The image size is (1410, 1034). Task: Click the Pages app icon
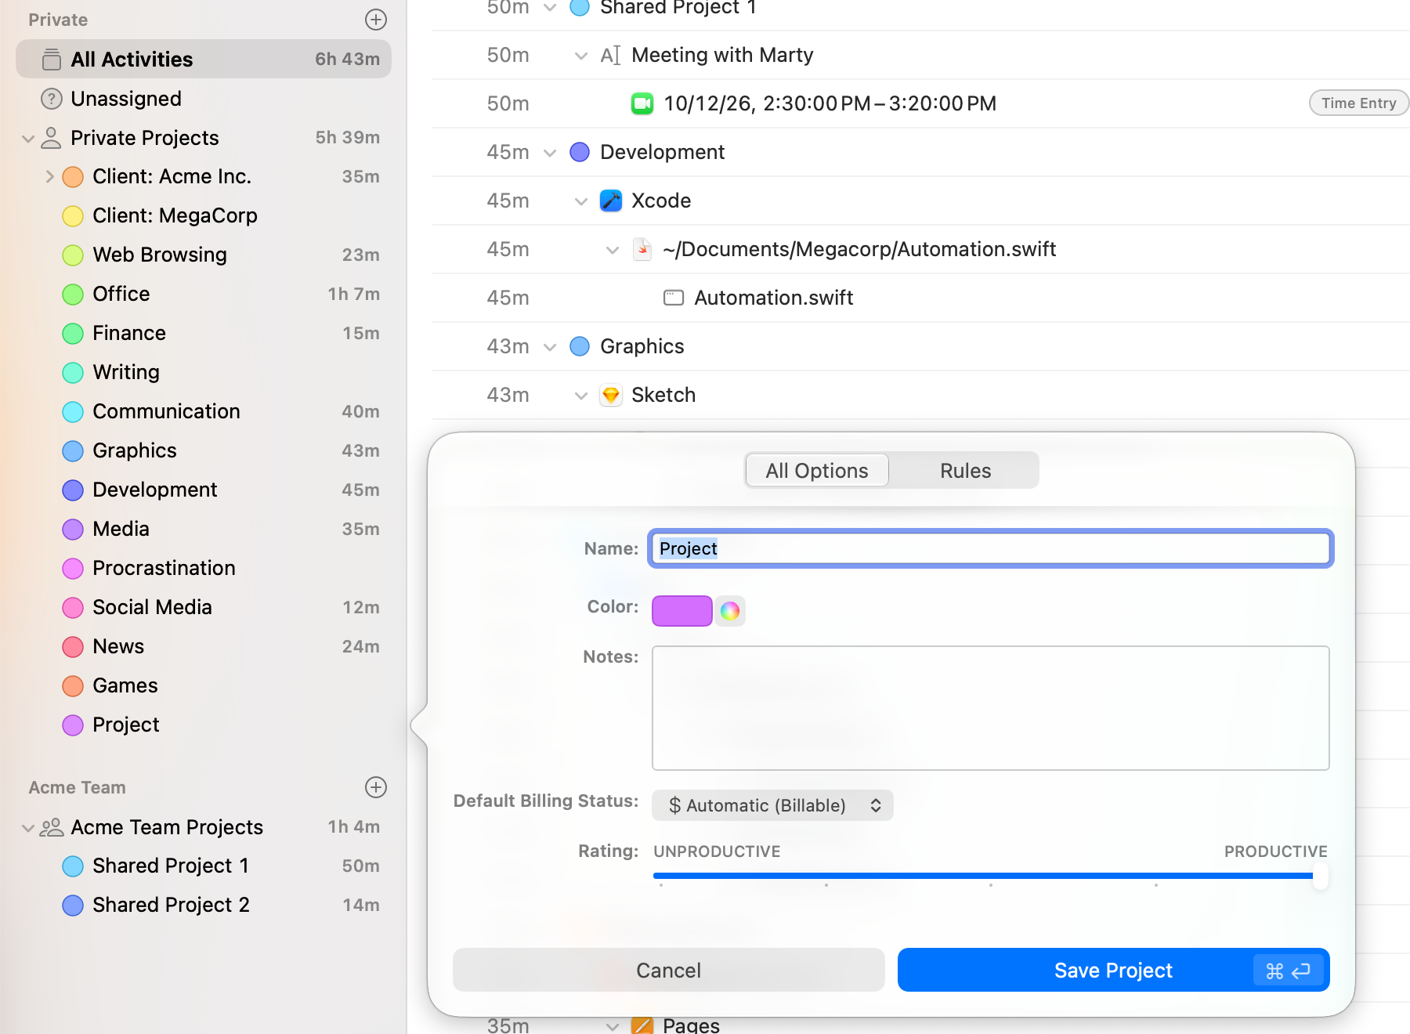coord(642,1025)
